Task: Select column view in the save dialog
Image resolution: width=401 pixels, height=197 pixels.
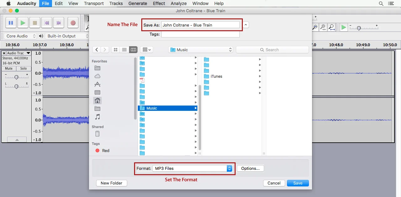Action: (133, 49)
